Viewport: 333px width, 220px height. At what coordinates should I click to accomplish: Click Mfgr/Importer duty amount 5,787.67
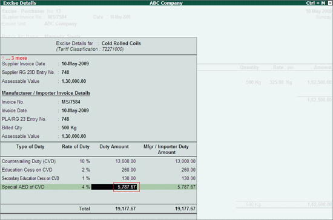click(x=186, y=187)
